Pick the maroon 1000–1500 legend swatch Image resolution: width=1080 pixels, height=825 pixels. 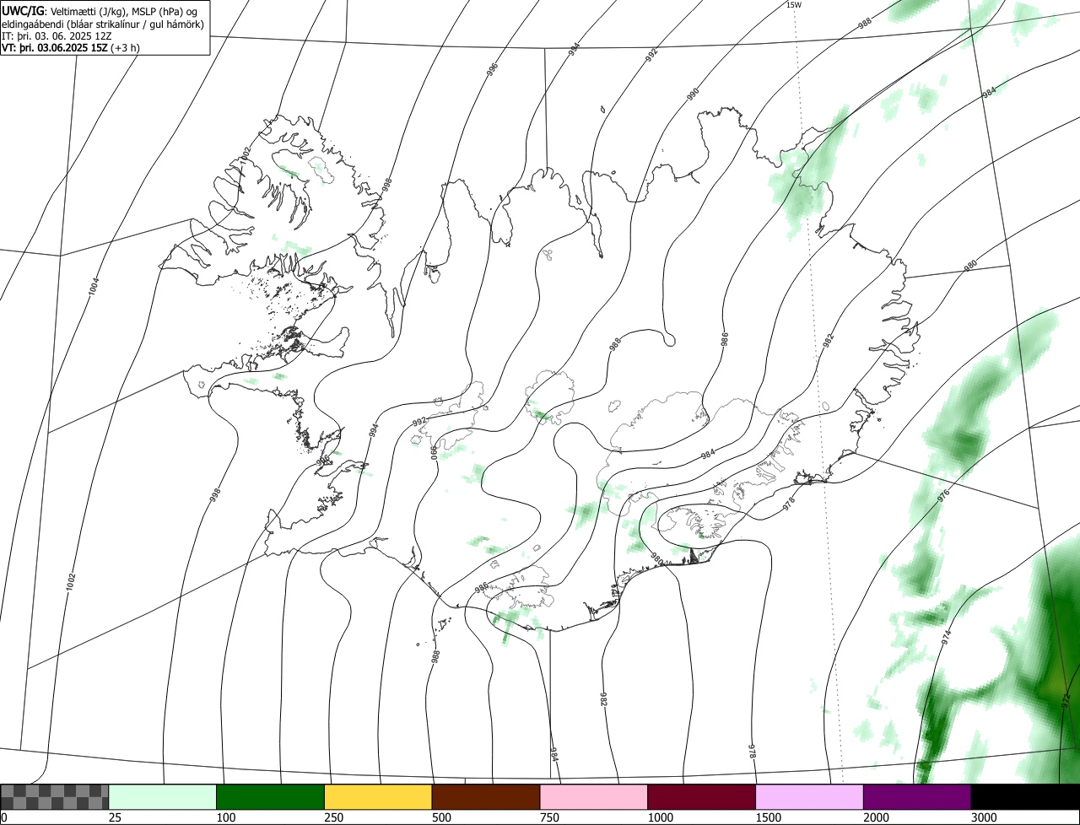click(x=702, y=797)
